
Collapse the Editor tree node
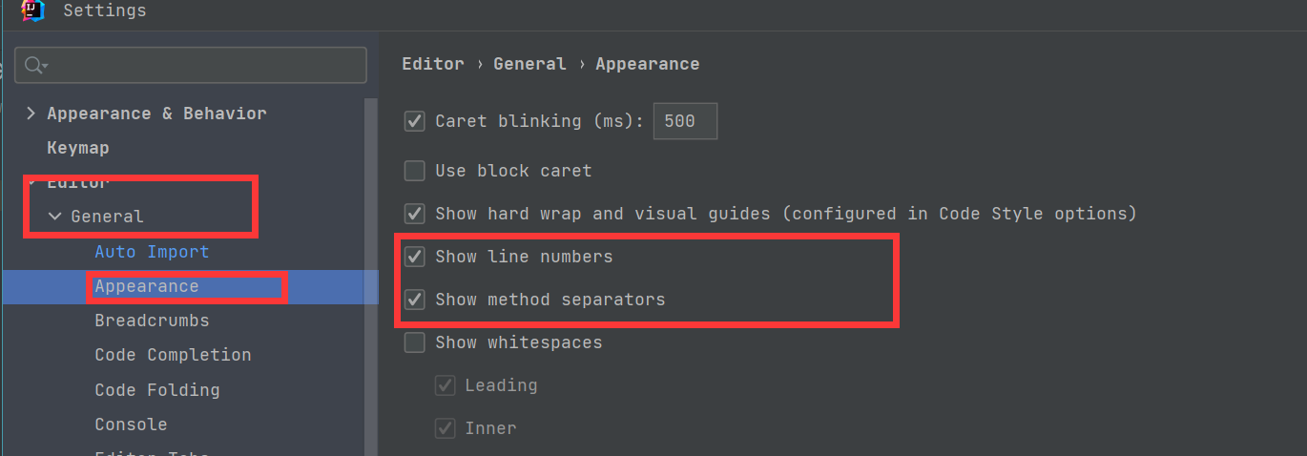pyautogui.click(x=31, y=182)
